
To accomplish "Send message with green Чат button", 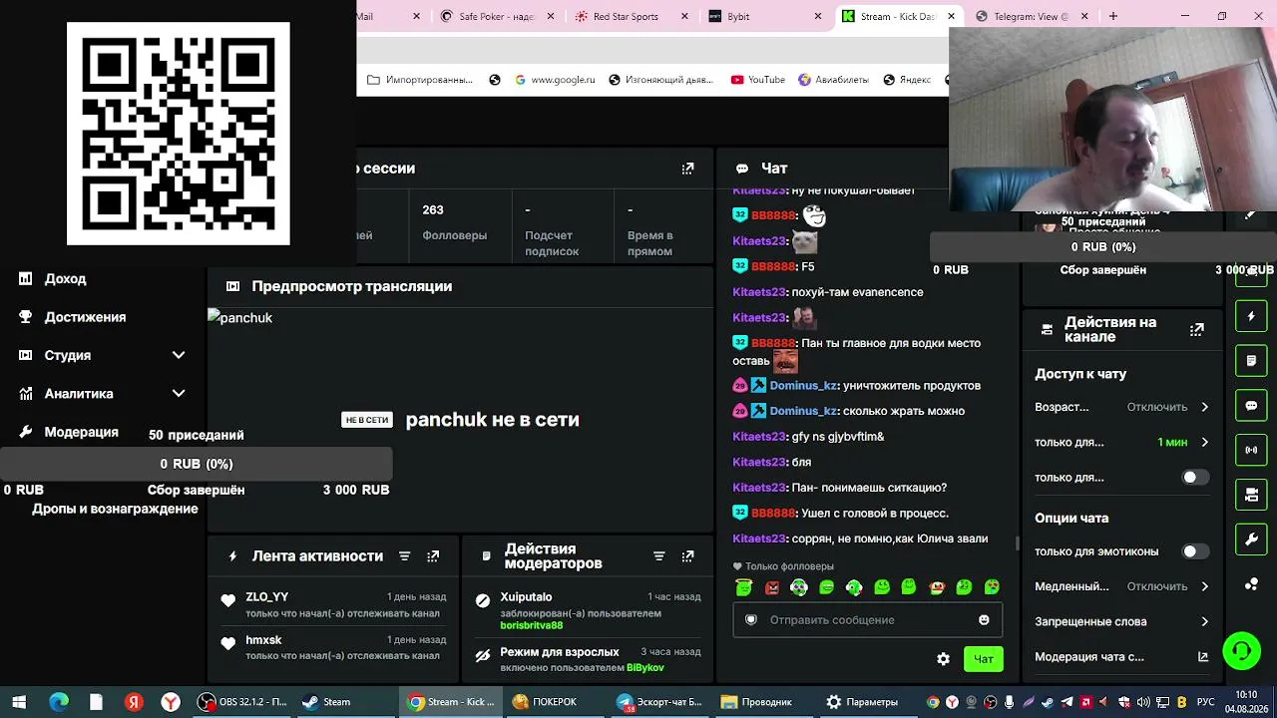I will coord(984,659).
